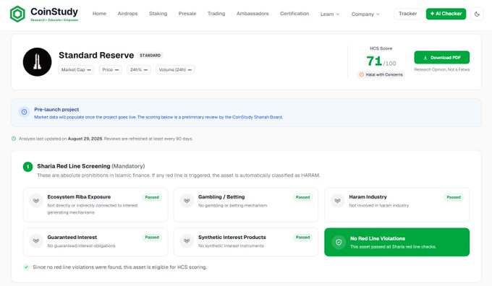
Task: Click the warning icon beside Halal with Concerns
Action: click(362, 74)
